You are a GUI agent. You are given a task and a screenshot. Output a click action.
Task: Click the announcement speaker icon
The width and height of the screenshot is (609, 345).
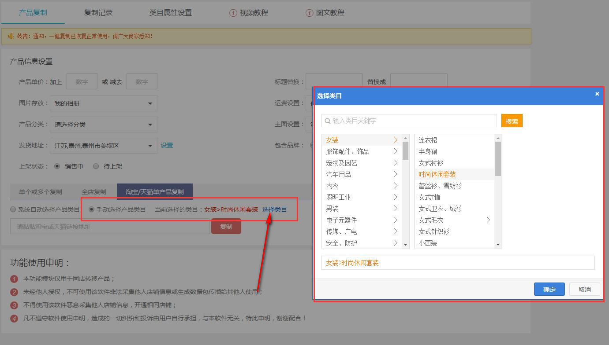[x=11, y=36]
